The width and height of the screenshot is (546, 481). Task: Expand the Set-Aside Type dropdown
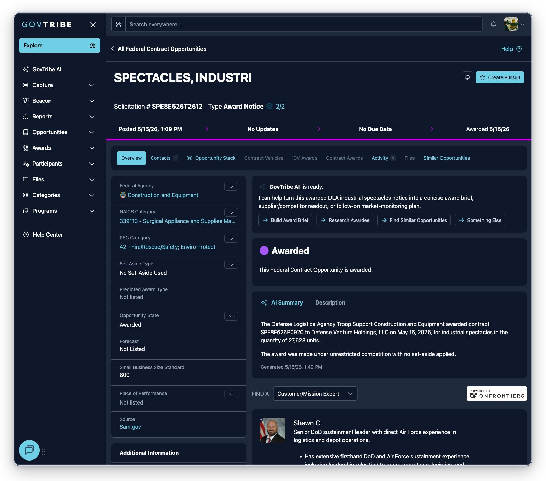pos(231,264)
